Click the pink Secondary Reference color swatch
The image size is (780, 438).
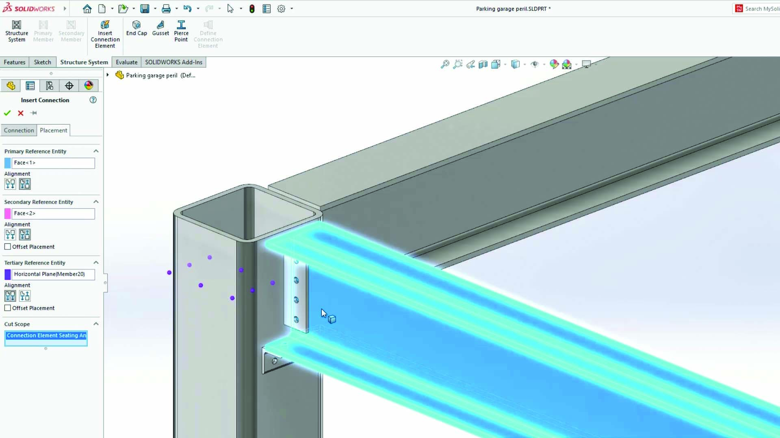8,213
